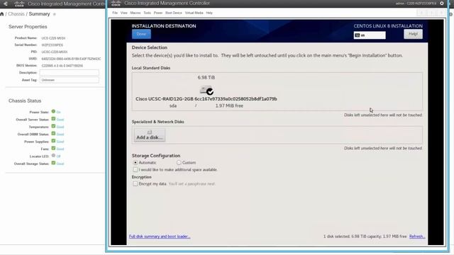Image resolution: width=454 pixels, height=255 pixels.
Task: Click the Locator LED gray status icon
Action: [53, 156]
